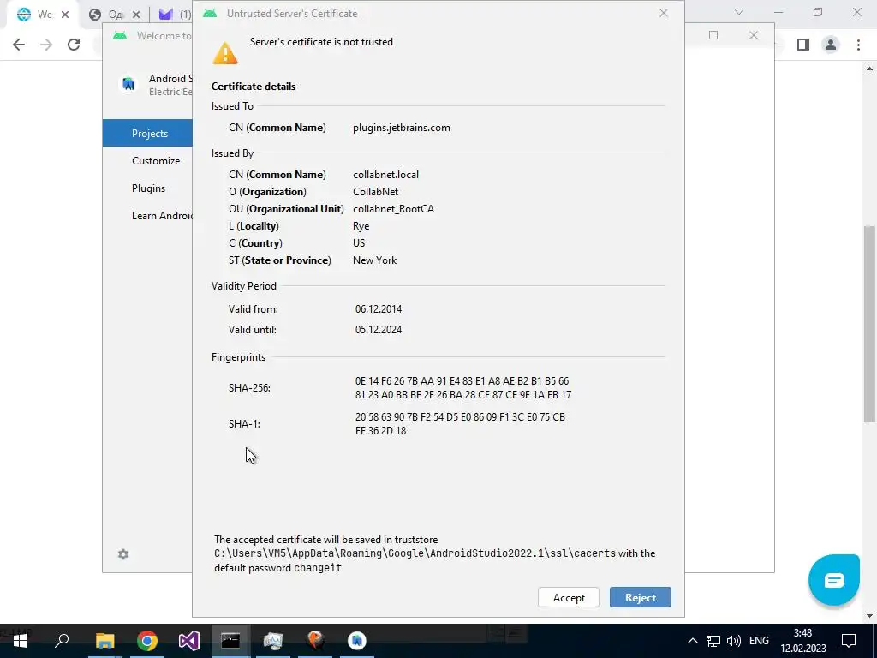Open Chrome side panel icon
The width and height of the screenshot is (877, 658).
pos(803,45)
